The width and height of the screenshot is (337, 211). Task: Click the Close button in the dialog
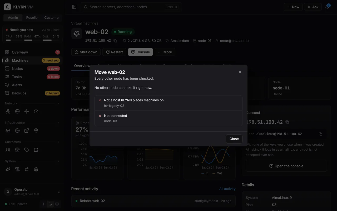(x=234, y=139)
